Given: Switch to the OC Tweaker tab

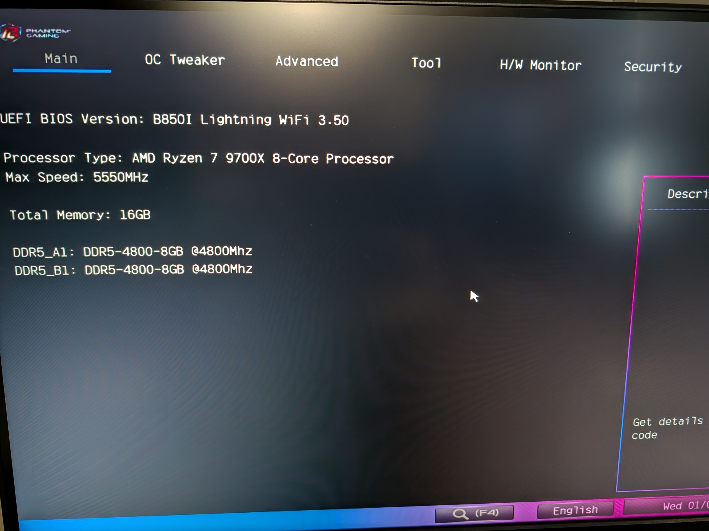Looking at the screenshot, I should (x=185, y=60).
